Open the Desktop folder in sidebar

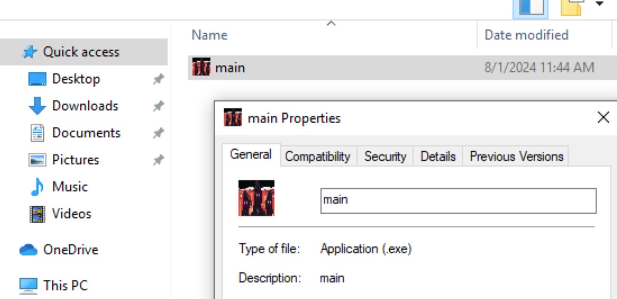click(76, 79)
